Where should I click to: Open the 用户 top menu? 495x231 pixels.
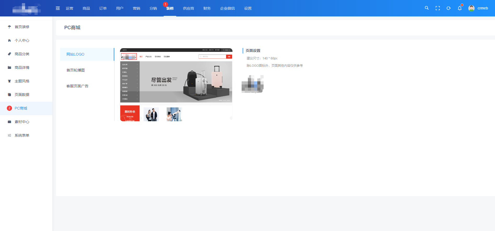[120, 8]
